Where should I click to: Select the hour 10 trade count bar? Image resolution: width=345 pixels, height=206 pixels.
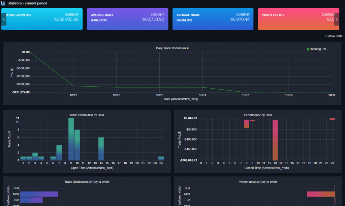[77, 145]
